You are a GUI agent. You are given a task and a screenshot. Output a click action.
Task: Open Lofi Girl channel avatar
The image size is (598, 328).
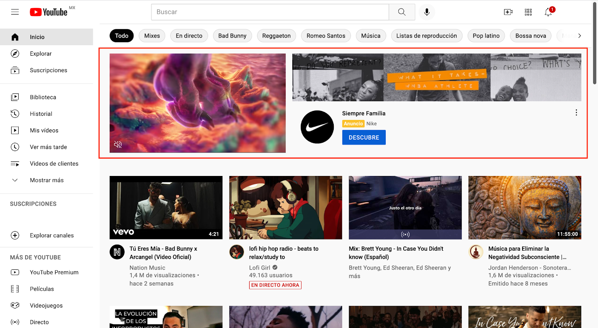pos(237,252)
